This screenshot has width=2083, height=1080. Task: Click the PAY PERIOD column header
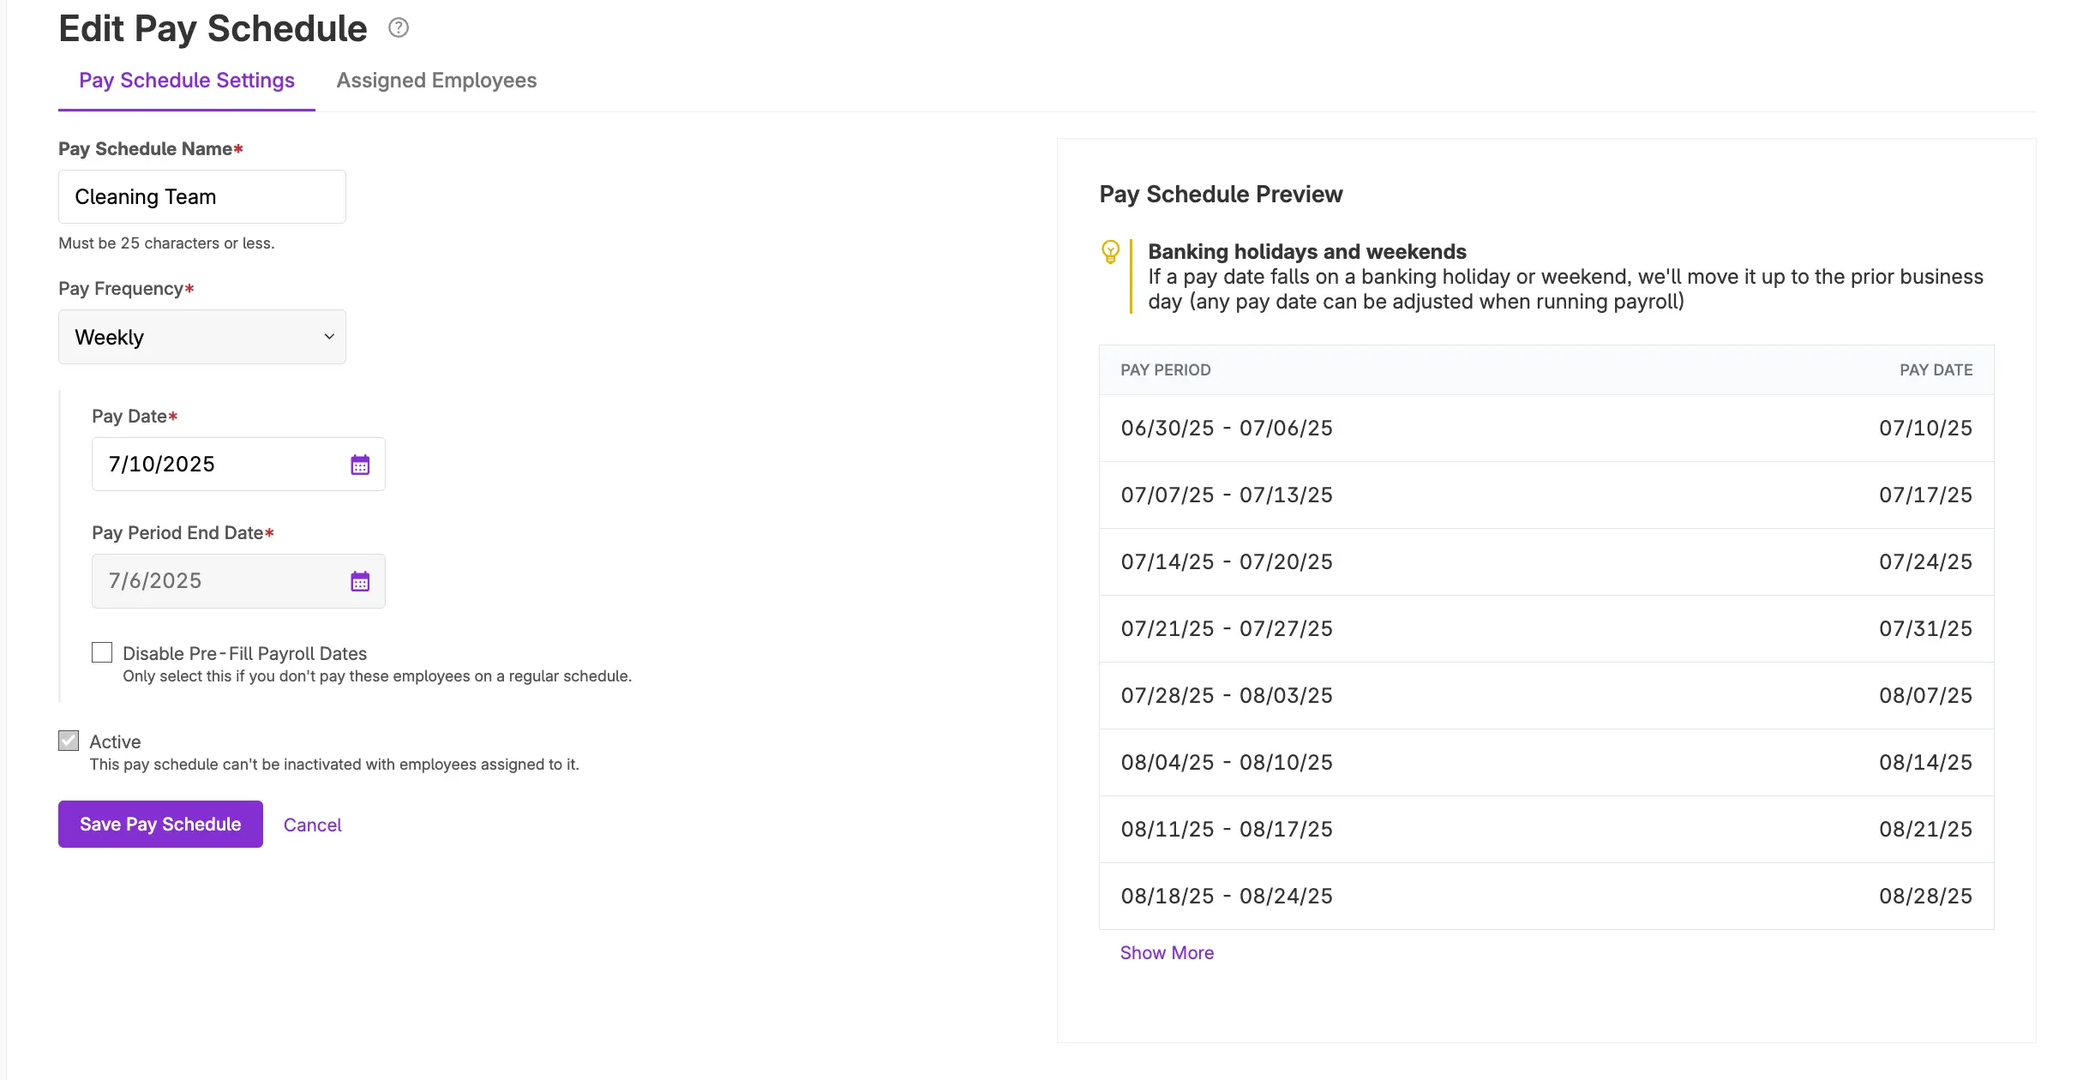(x=1166, y=370)
